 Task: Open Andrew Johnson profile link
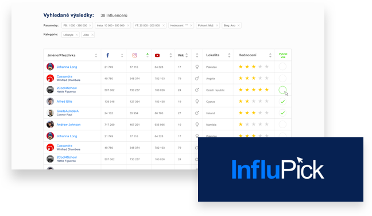pos(68,125)
